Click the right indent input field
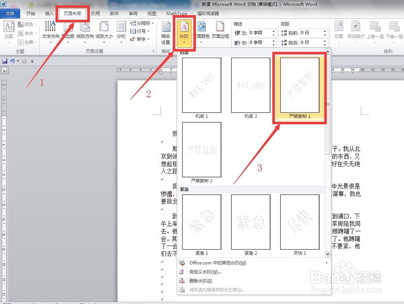404x304 pixels. pos(259,42)
